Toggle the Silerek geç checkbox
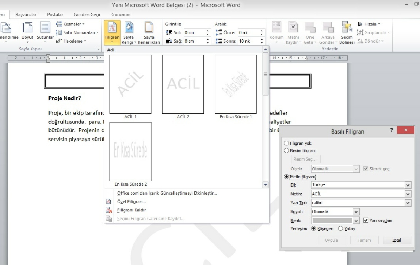Screen dimensions: 420x265 pyautogui.click(x=366, y=169)
